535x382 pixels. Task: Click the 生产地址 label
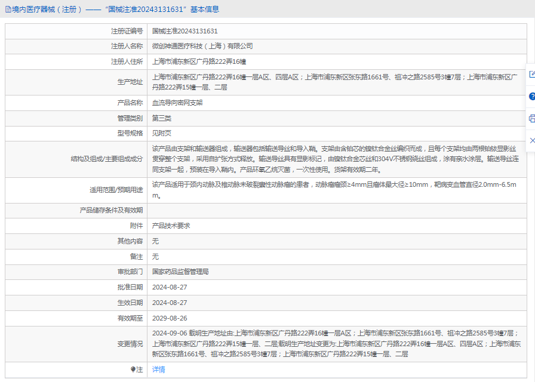point(130,82)
